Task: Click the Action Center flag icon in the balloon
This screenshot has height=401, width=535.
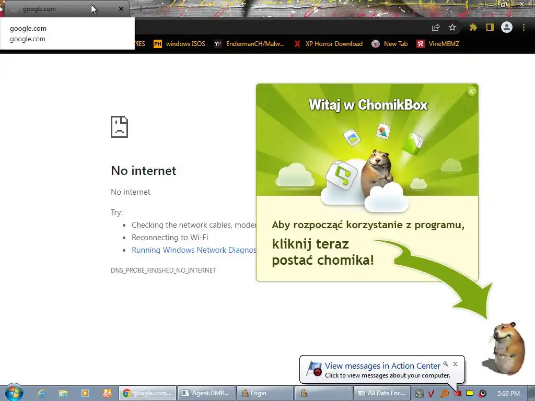Action: pyautogui.click(x=314, y=369)
